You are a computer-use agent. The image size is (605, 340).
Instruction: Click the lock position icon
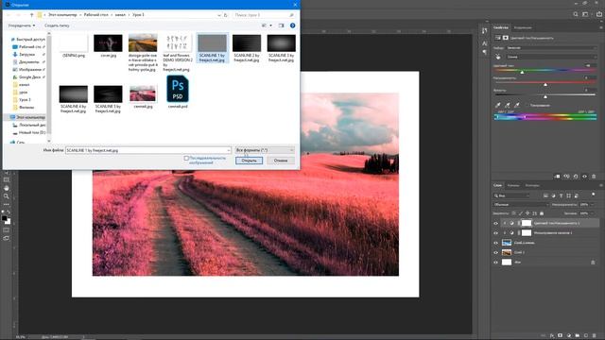(x=527, y=213)
